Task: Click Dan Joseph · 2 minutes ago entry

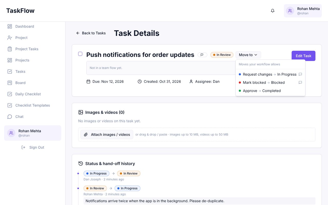Action: coord(104,179)
